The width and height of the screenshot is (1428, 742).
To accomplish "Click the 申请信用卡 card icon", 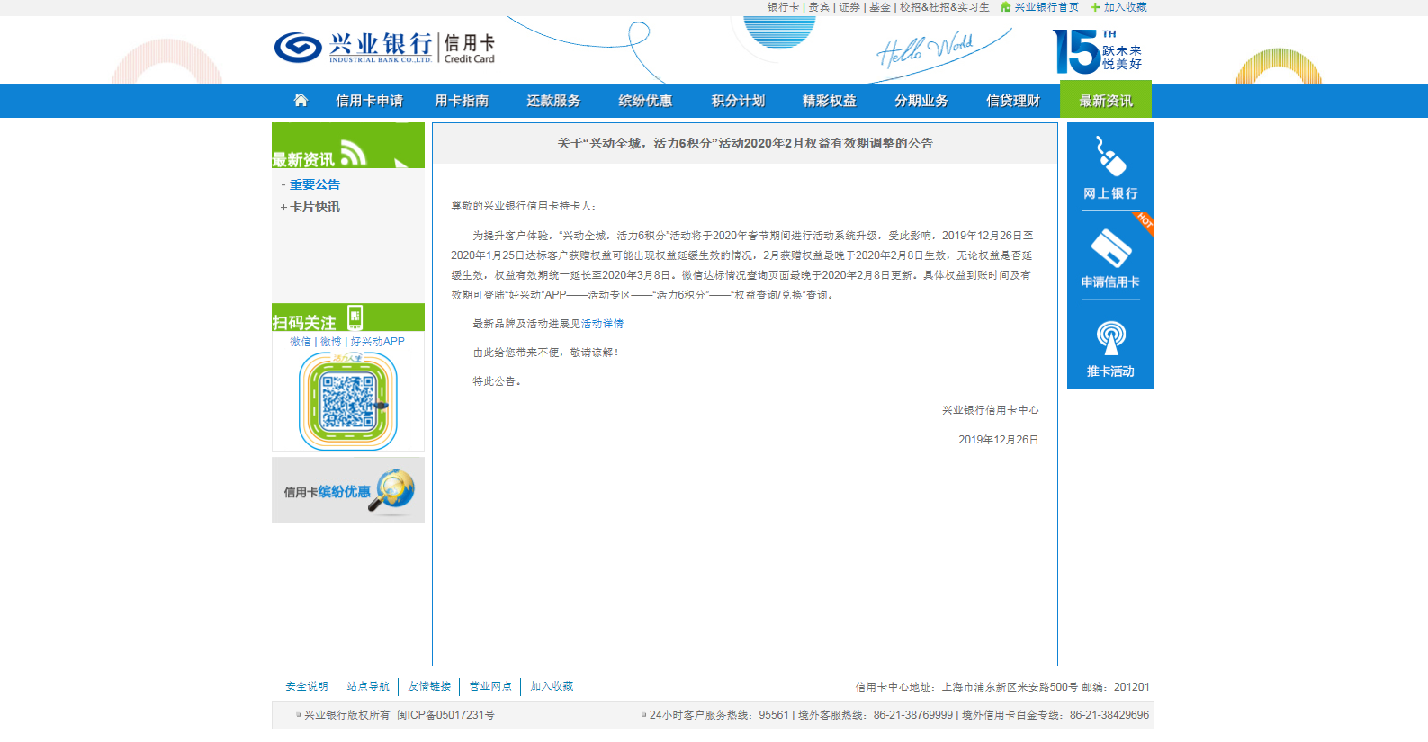I will 1110,247.
